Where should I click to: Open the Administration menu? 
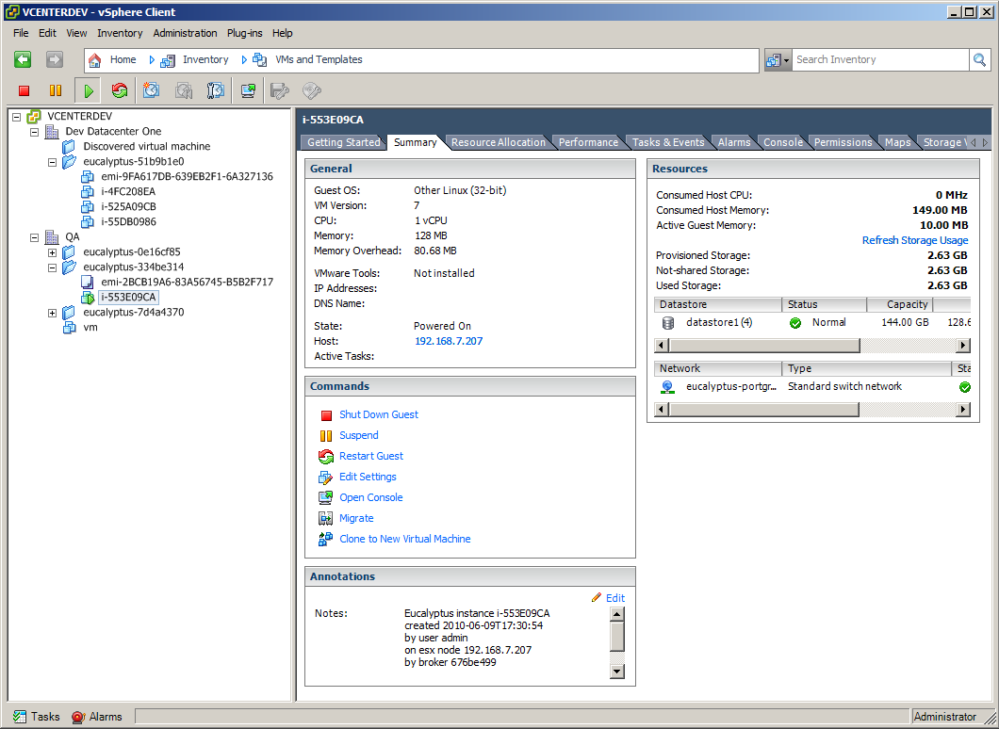[185, 33]
